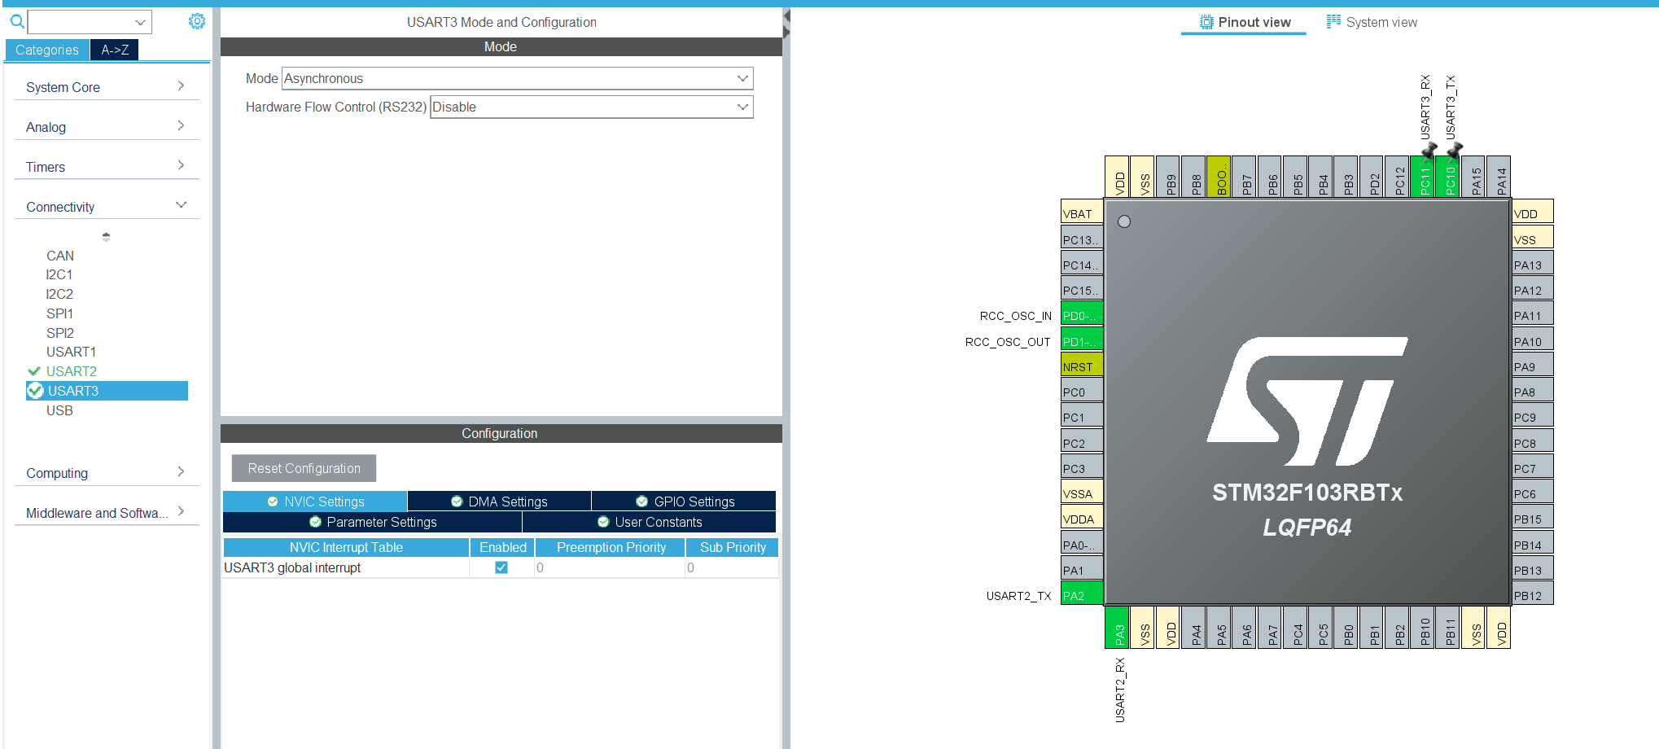Image resolution: width=1659 pixels, height=749 pixels.
Task: Select USB in Connectivity list
Action: [x=59, y=410]
